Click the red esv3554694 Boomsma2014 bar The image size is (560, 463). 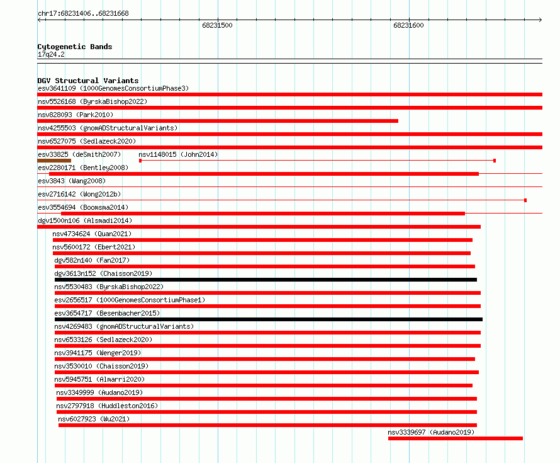pyautogui.click(x=263, y=214)
